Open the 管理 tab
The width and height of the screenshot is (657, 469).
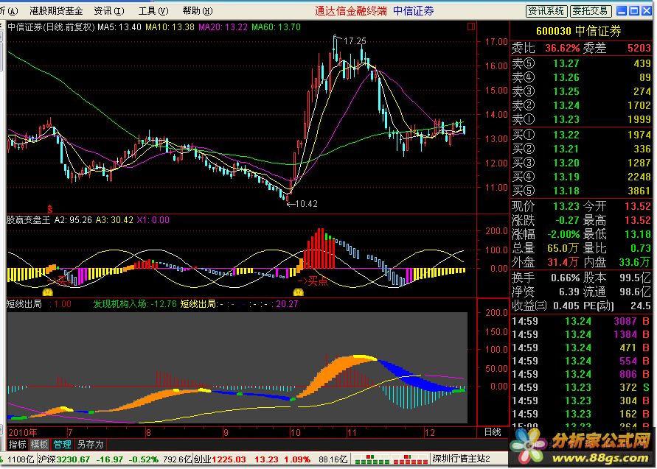coord(62,444)
